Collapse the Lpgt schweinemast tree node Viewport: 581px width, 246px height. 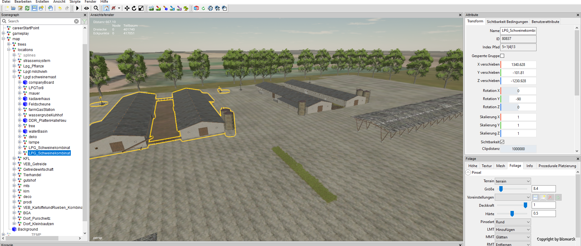click(14, 77)
